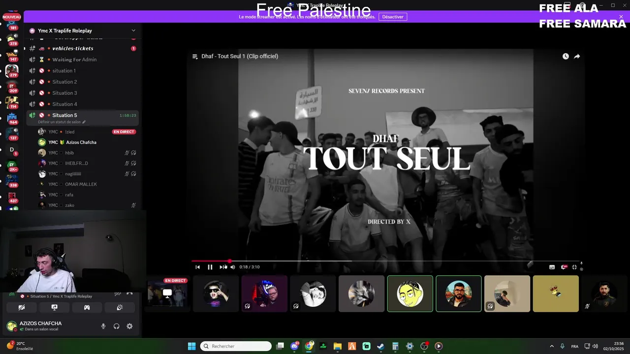
Task: Dismiss the streamer mode banner
Action: [621, 17]
